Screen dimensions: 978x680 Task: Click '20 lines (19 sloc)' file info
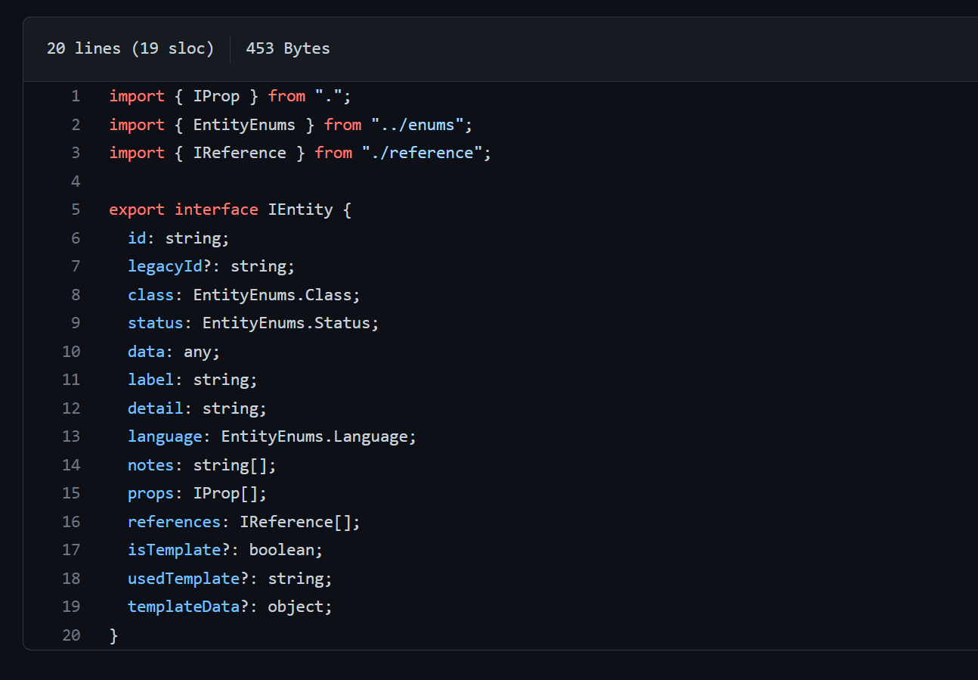coord(130,48)
